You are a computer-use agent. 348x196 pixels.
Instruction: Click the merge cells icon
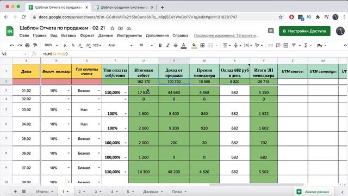coord(210,45)
